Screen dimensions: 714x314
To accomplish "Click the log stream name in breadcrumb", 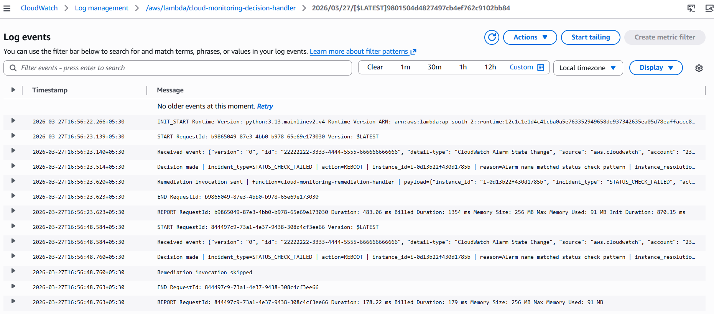I will pyautogui.click(x=411, y=8).
